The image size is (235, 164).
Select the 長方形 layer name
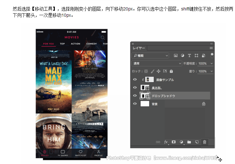click(x=156, y=88)
